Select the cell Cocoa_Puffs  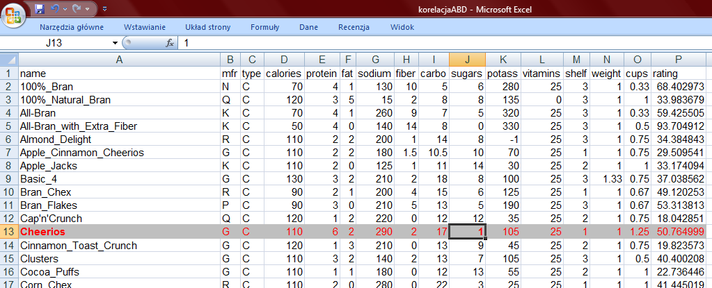(x=120, y=272)
